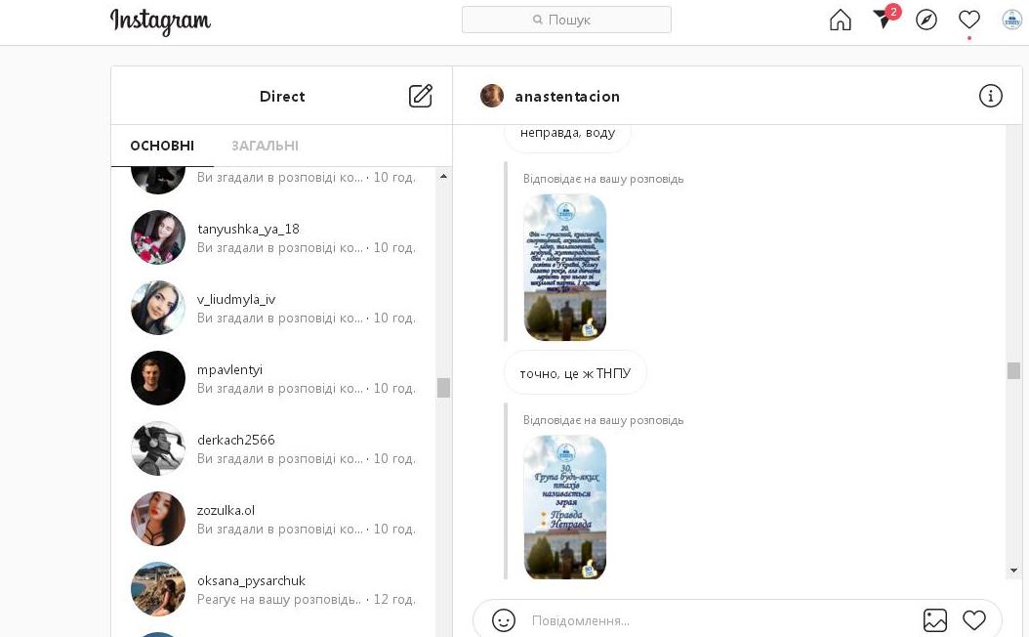The width and height of the screenshot is (1029, 637).
Task: Compose a new direct message
Action: coord(420,96)
